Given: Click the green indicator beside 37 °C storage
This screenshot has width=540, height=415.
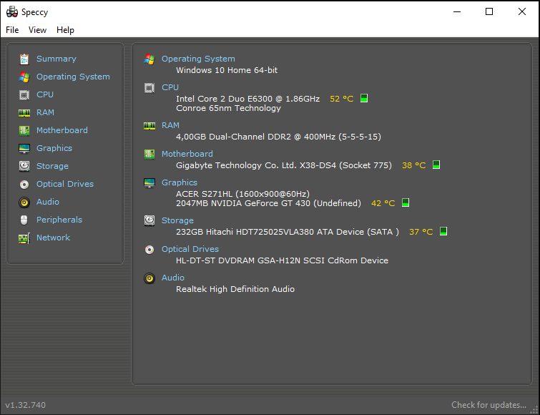Looking at the screenshot, I should pos(443,231).
